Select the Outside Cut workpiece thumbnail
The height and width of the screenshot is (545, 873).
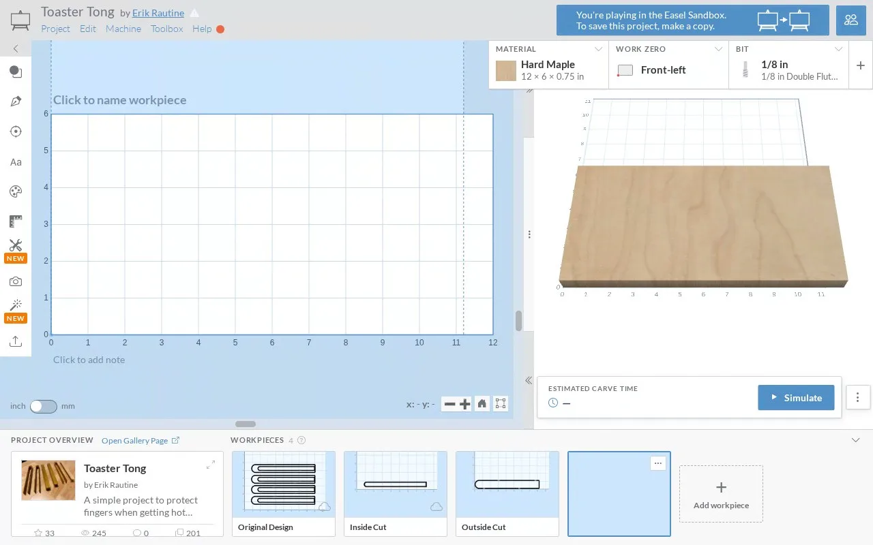507,494
